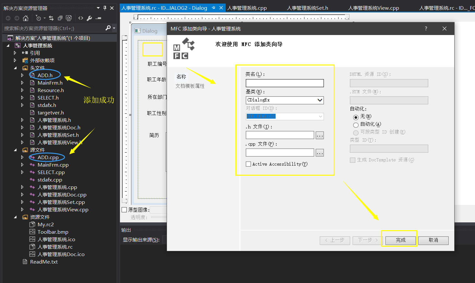
Task: Select the My.rc2 file icon
Action: [x=32, y=224]
